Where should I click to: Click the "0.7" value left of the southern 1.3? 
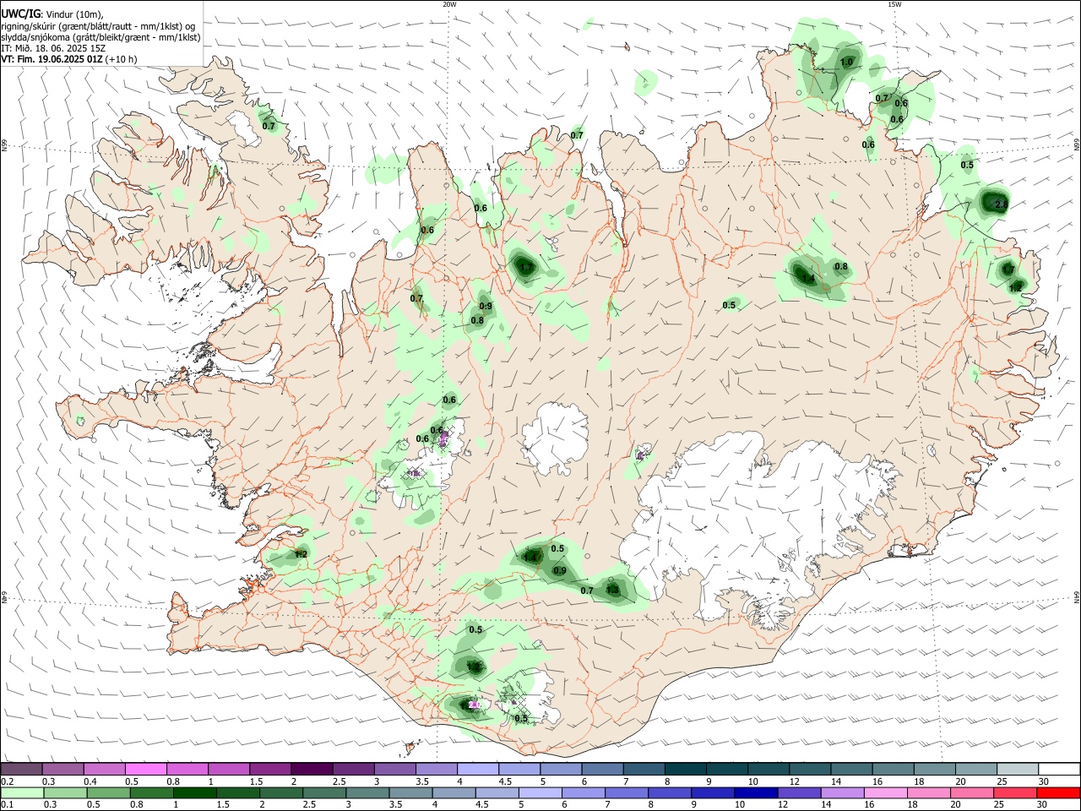(x=587, y=591)
